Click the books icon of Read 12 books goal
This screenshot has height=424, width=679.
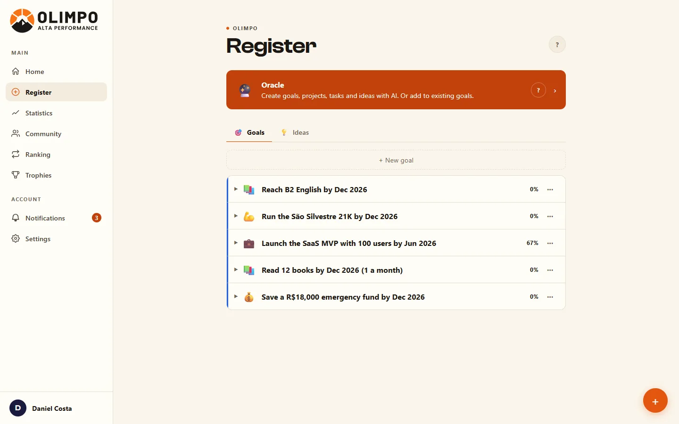click(x=249, y=270)
